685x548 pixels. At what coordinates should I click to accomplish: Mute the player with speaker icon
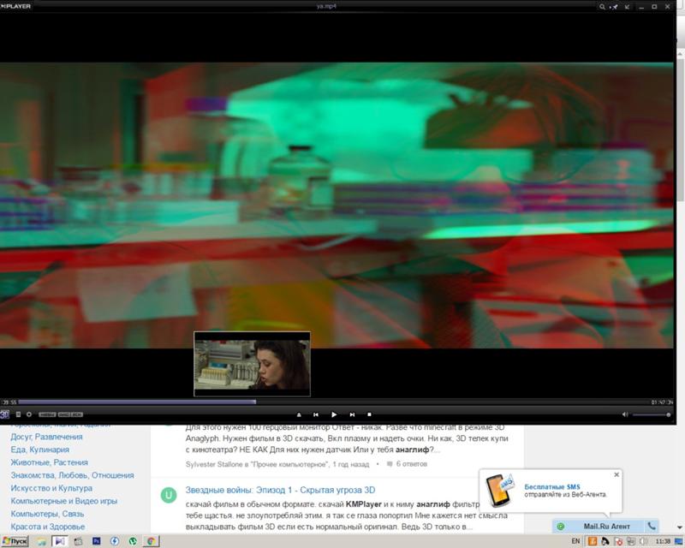pos(625,414)
